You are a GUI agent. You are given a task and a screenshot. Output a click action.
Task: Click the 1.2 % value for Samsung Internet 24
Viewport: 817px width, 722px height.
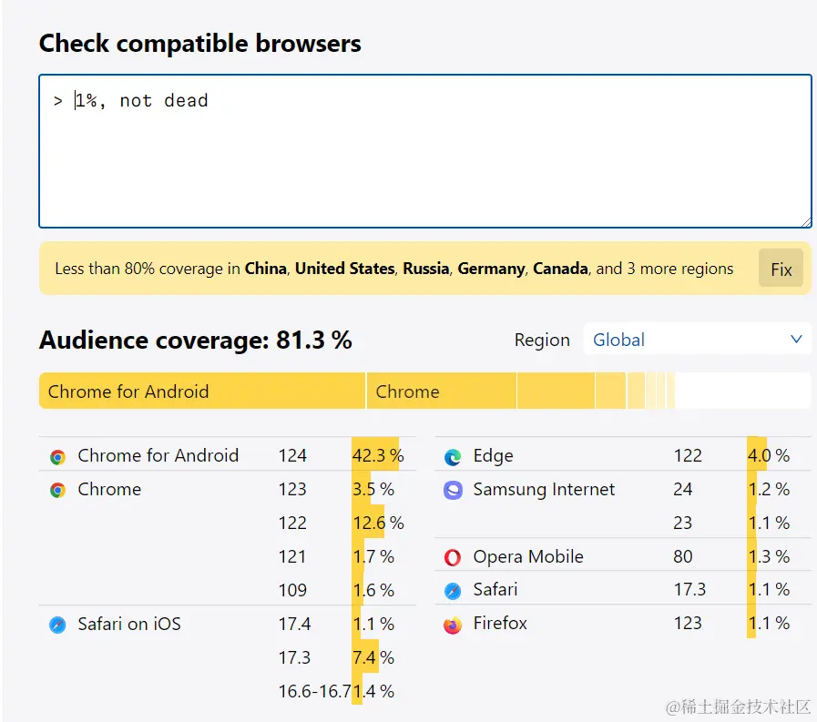(x=769, y=490)
